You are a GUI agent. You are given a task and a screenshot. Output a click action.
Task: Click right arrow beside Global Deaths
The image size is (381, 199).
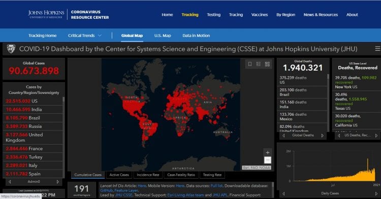click(323, 136)
